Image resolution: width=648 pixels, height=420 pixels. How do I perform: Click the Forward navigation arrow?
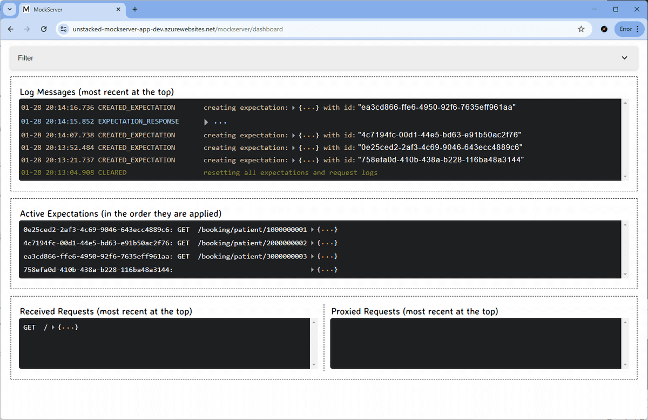[26, 29]
